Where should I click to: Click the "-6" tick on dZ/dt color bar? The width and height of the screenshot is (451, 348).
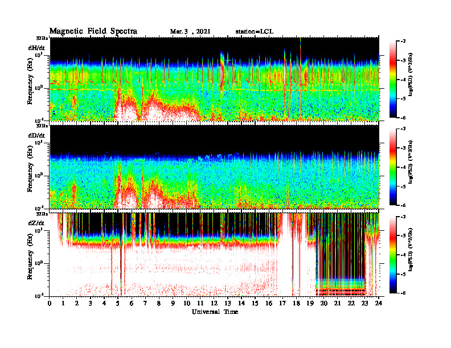click(x=403, y=293)
